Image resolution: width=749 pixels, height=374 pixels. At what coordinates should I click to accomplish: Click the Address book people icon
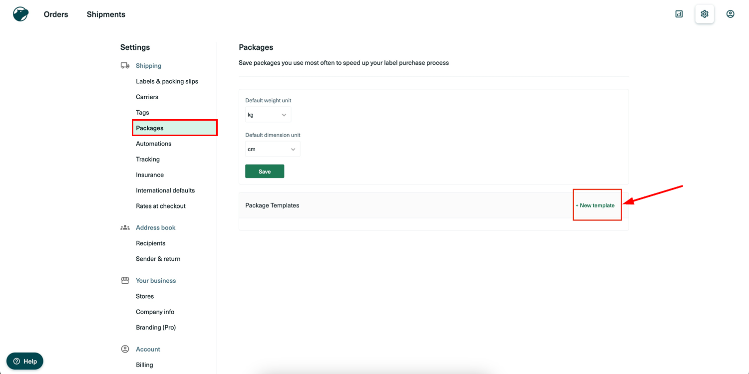pos(125,228)
